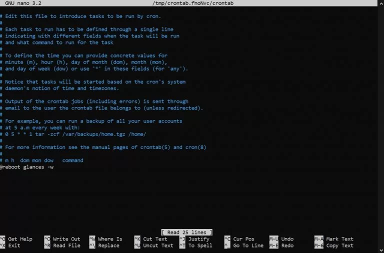Select the To Spell shortcut

200,245
